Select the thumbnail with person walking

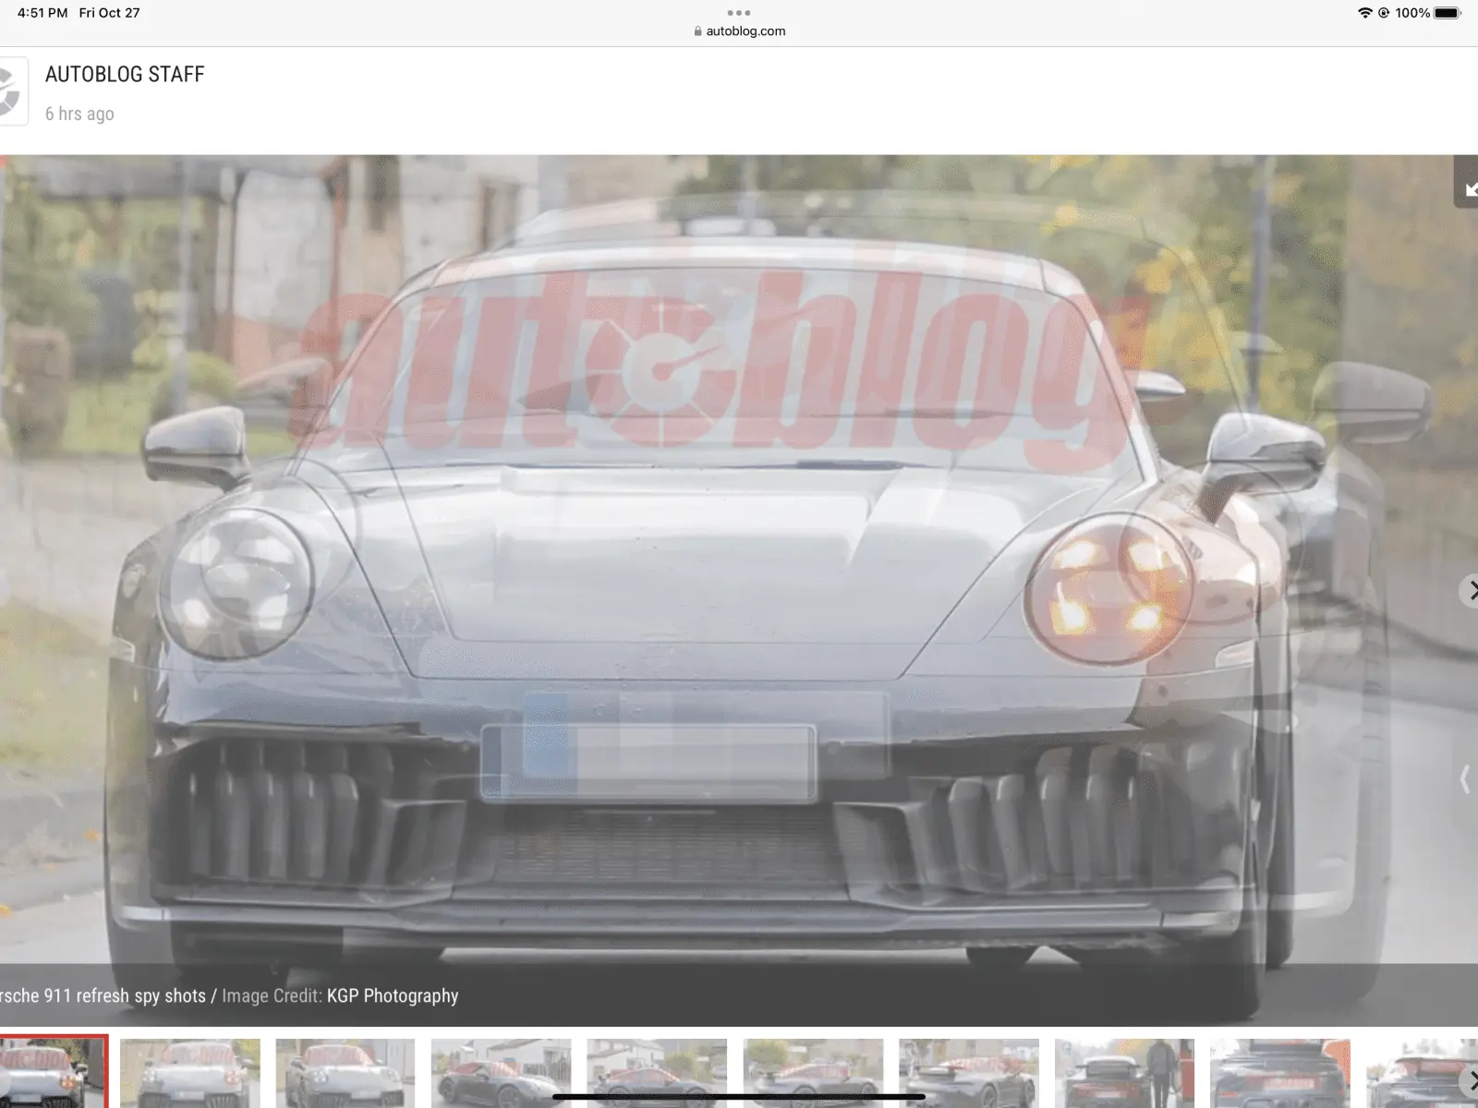pyautogui.click(x=1124, y=1074)
